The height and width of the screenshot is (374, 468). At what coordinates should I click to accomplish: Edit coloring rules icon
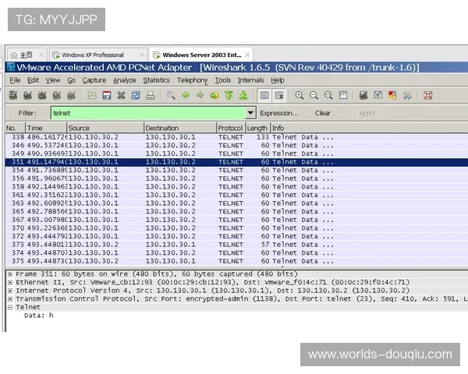(392, 95)
